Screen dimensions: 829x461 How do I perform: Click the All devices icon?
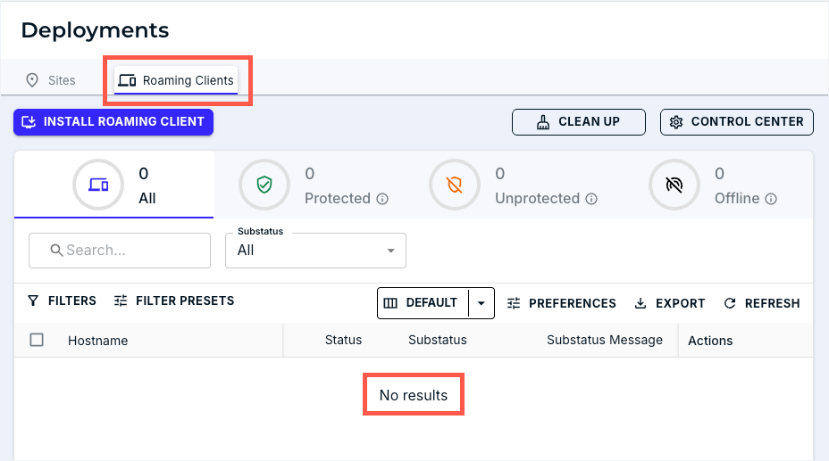[98, 185]
